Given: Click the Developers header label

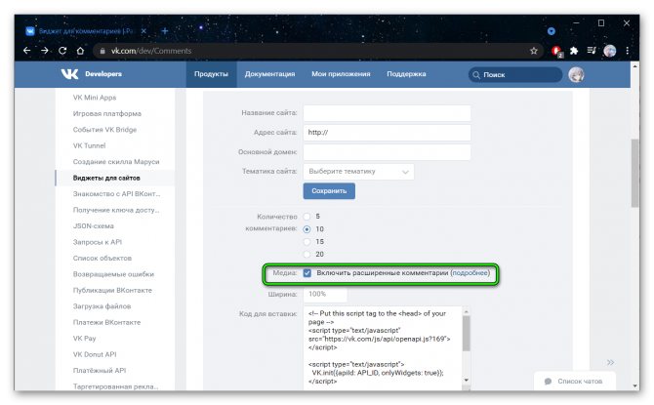Looking at the screenshot, I should [x=103, y=74].
